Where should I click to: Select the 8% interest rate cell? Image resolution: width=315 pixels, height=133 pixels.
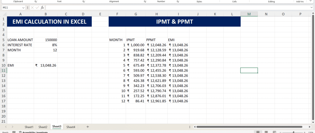pyautogui.click(x=46, y=45)
